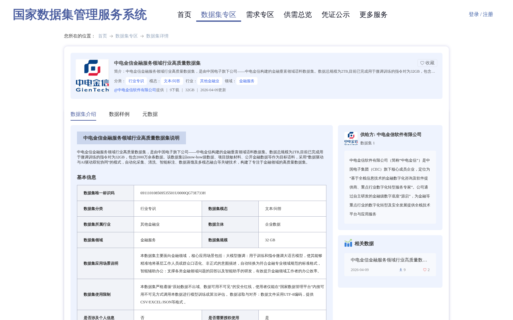The width and height of the screenshot is (513, 320).
Task: Click the breadcrumb arrow icon before 数据集详情
Action: tap(142, 36)
